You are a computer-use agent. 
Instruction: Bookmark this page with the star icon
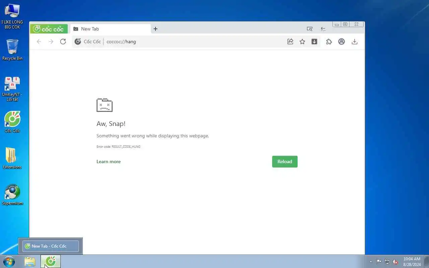(302, 42)
